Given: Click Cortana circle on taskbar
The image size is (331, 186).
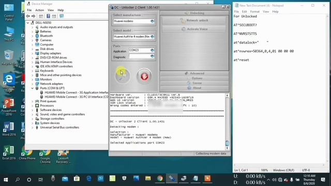Looking at the screenshot, I should click(x=29, y=179).
